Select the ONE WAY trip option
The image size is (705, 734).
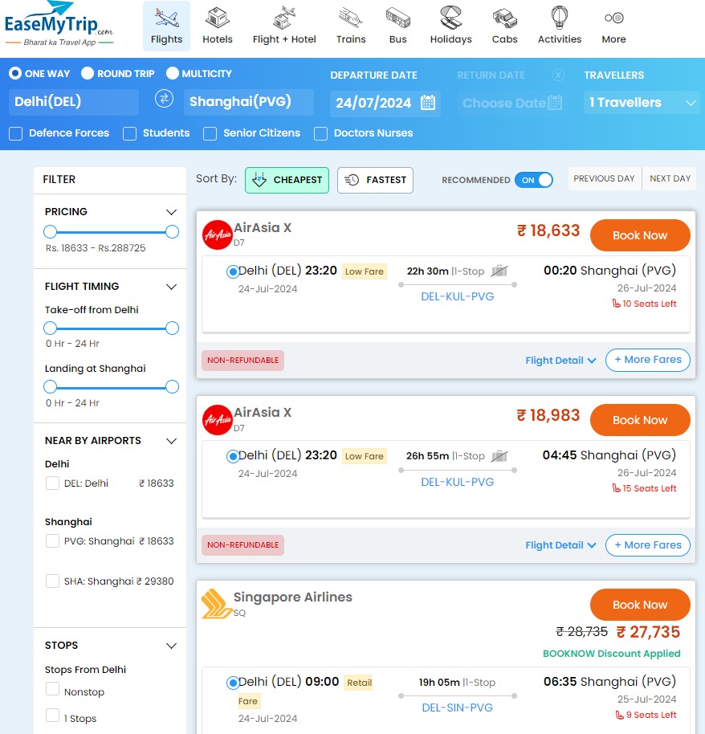pyautogui.click(x=15, y=74)
